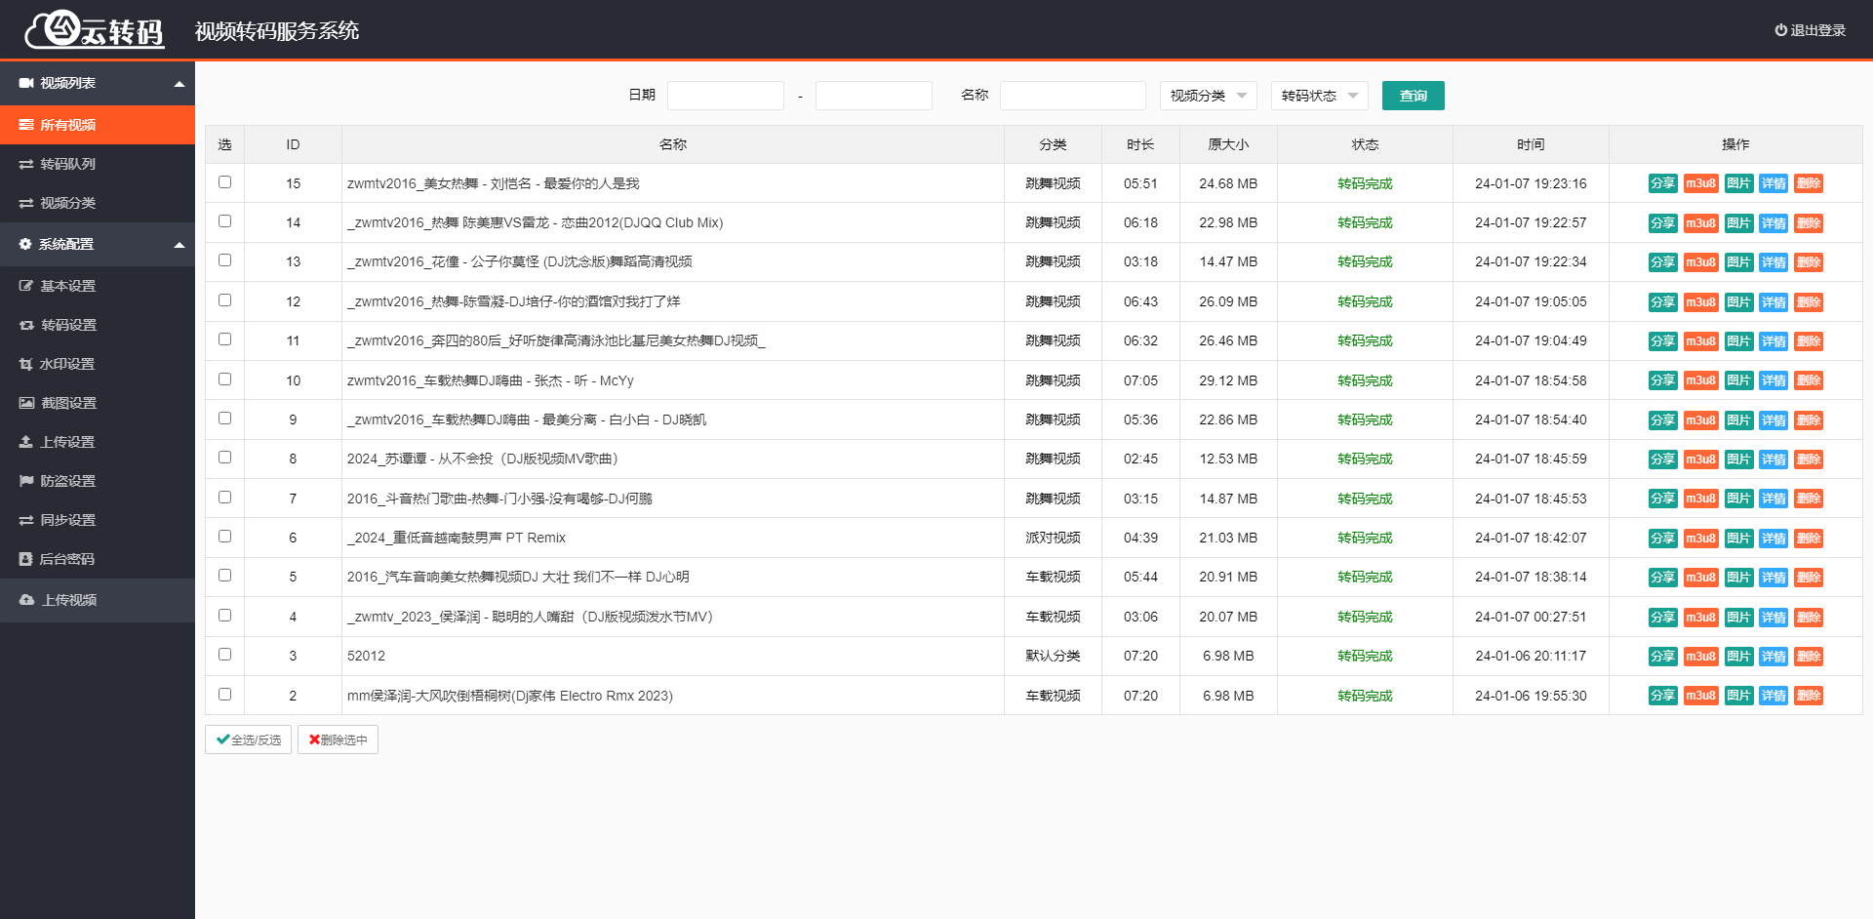Image resolution: width=1873 pixels, height=919 pixels.
Task: Click the crop icon beside 水印设置
Action: coord(26,364)
